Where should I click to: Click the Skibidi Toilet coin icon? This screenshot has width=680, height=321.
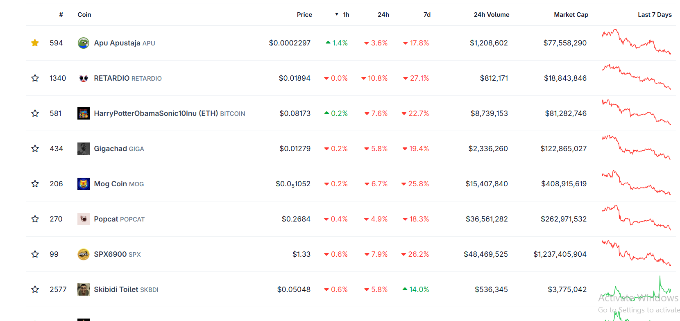[84, 289]
